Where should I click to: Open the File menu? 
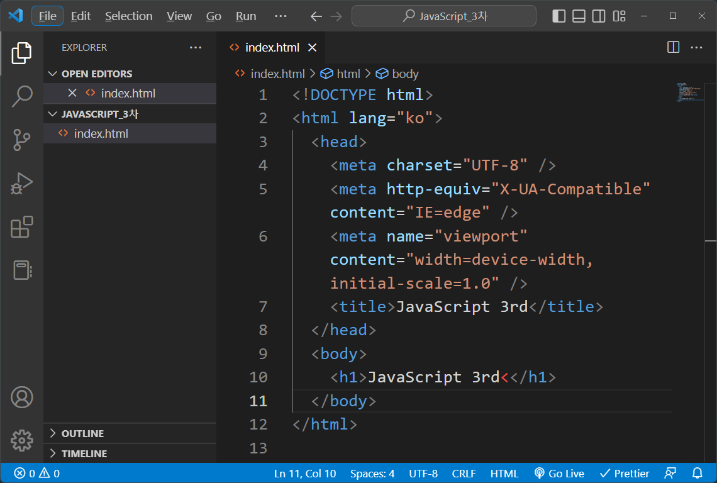pos(48,16)
